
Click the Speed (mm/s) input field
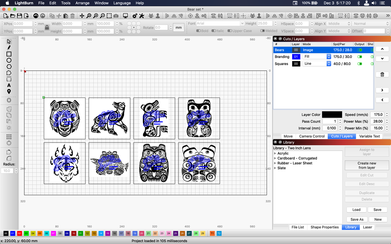(x=377, y=115)
